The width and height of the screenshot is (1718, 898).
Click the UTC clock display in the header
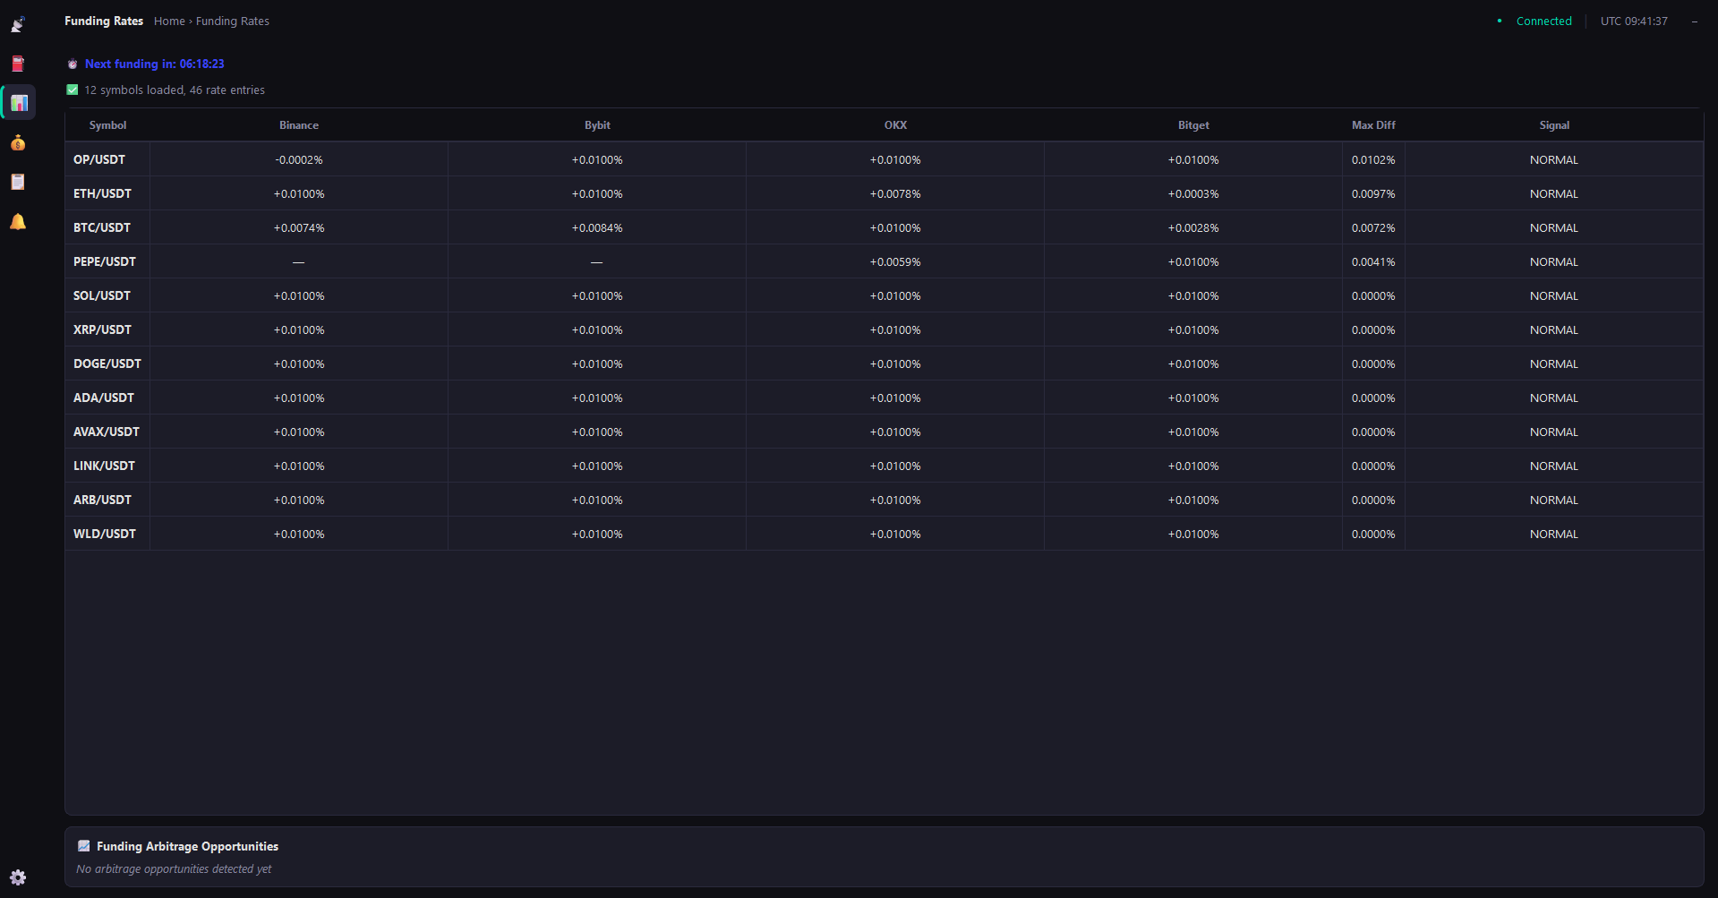click(1633, 21)
